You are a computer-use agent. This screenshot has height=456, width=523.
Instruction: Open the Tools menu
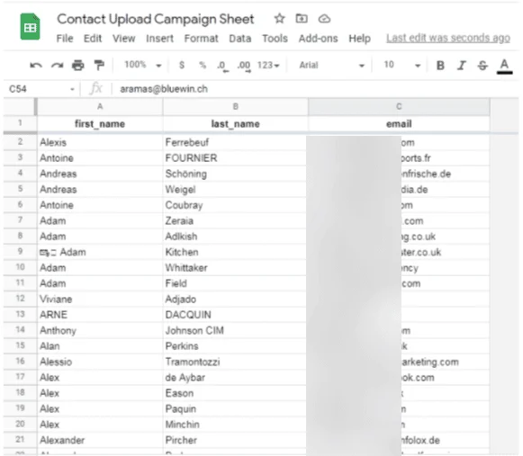pos(275,39)
